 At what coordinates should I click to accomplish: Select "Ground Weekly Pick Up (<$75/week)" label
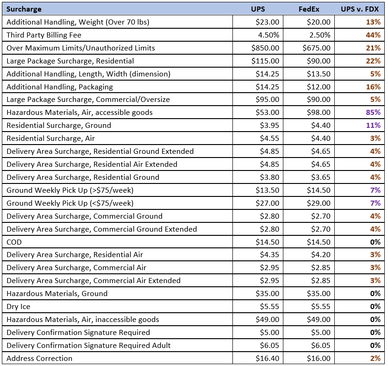pyautogui.click(x=70, y=203)
